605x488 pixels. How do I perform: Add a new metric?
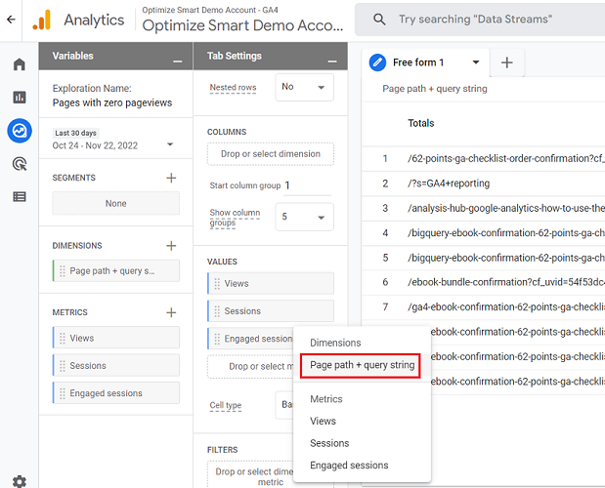click(x=171, y=312)
